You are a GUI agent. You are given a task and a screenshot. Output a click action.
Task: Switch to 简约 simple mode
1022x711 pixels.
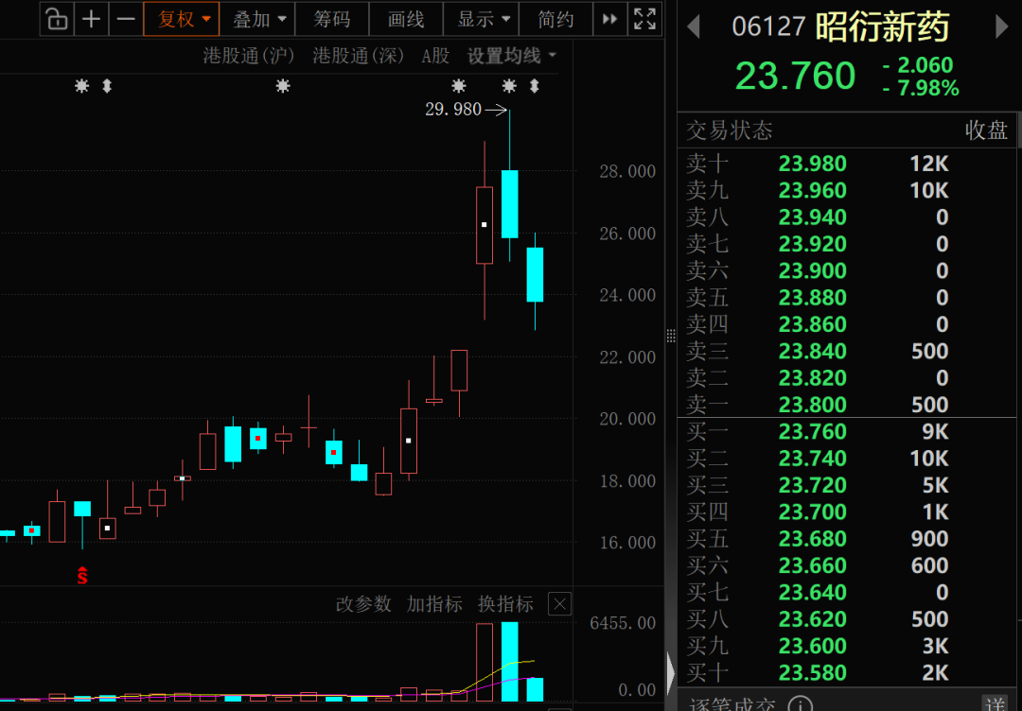555,19
